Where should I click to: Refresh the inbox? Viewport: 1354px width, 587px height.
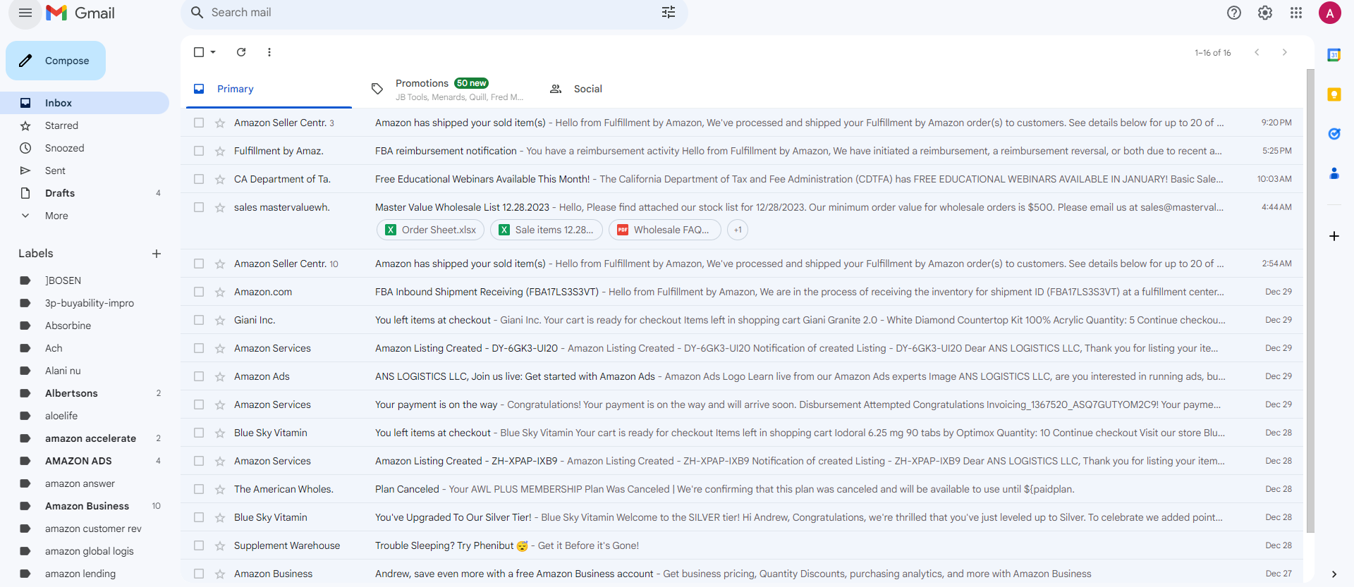pos(241,52)
